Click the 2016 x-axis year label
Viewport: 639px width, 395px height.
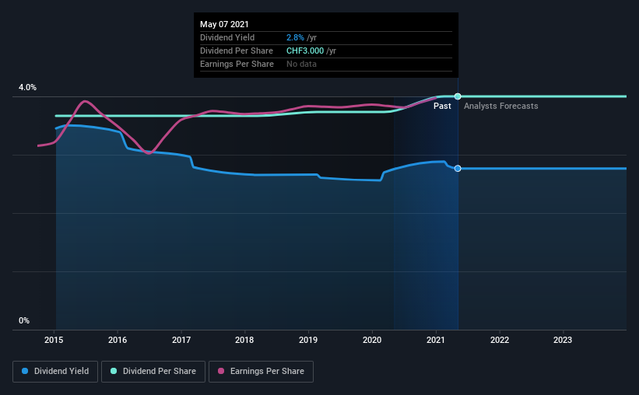click(118, 340)
